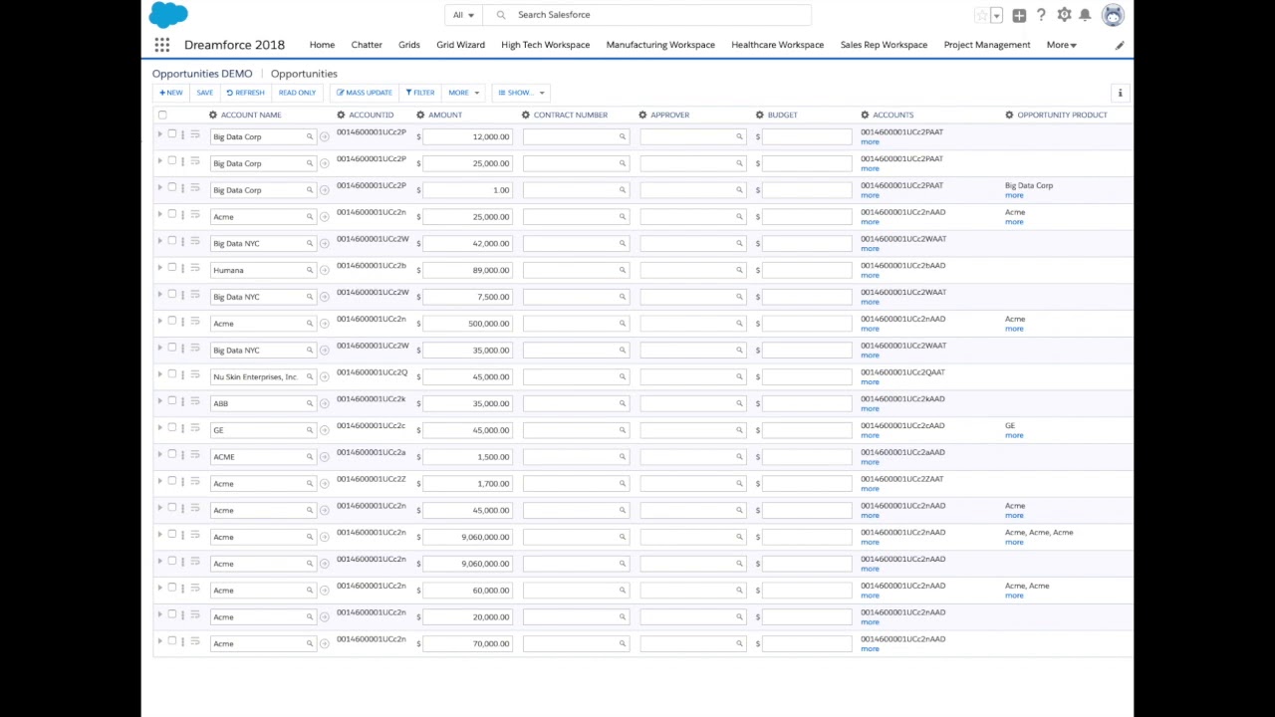
Task: Click the info icon beside the grid toolbar
Action: pos(1120,93)
